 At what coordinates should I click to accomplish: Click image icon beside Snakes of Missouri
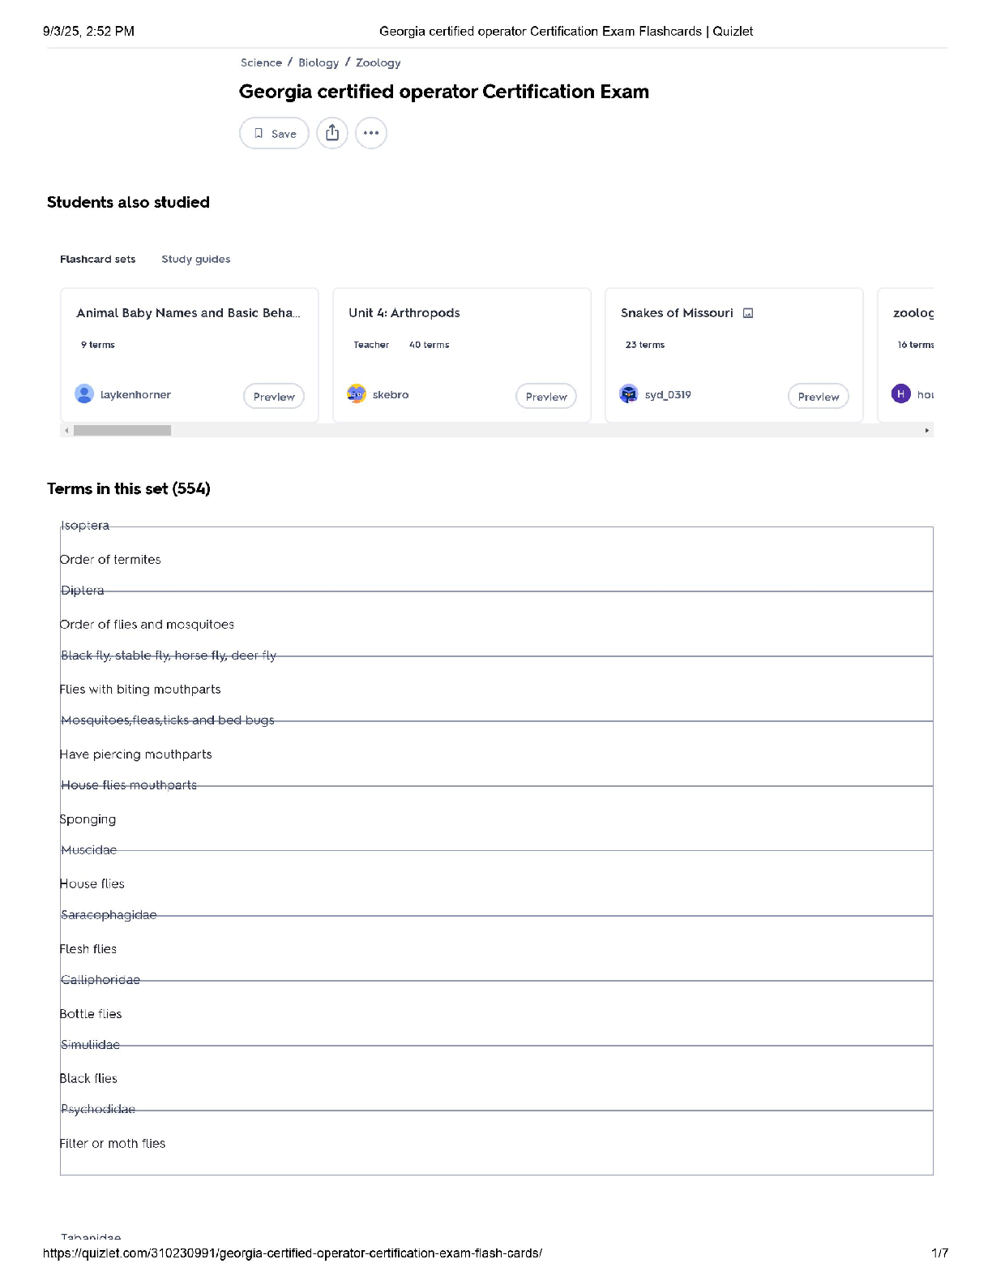pyautogui.click(x=748, y=313)
